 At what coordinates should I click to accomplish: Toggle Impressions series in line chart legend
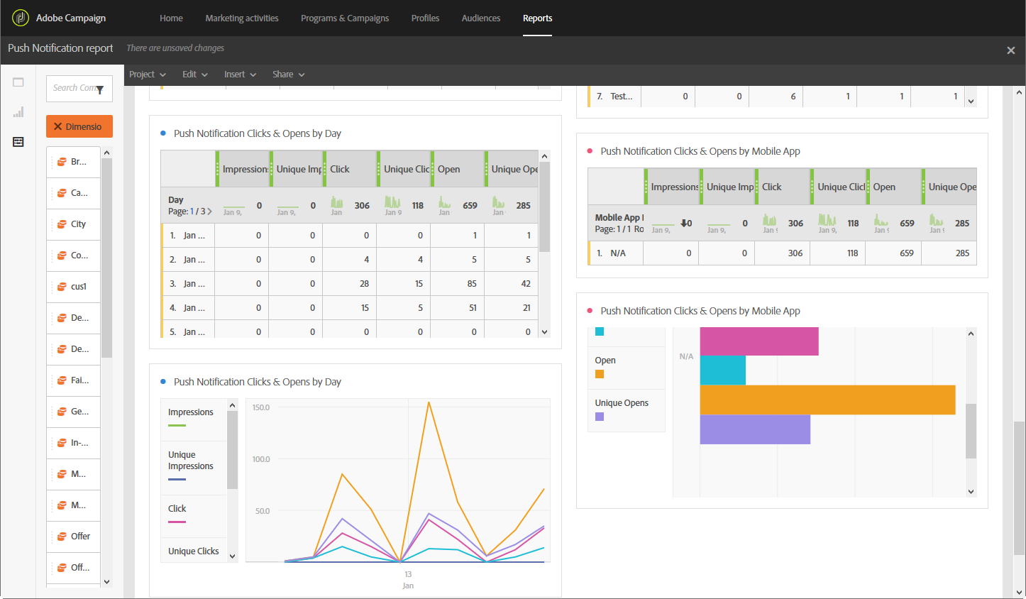coord(190,412)
